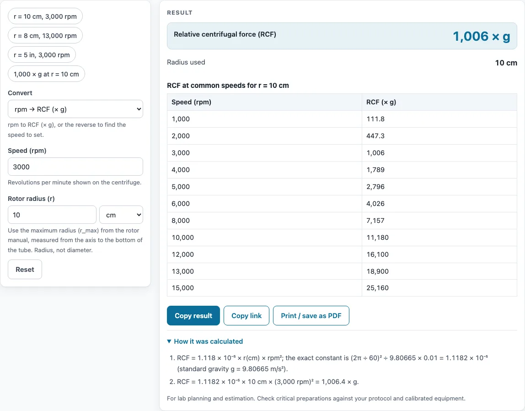Viewport: 525px width, 411px height.
Task: Select the 6,000 rpm table cell
Action: [264, 204]
